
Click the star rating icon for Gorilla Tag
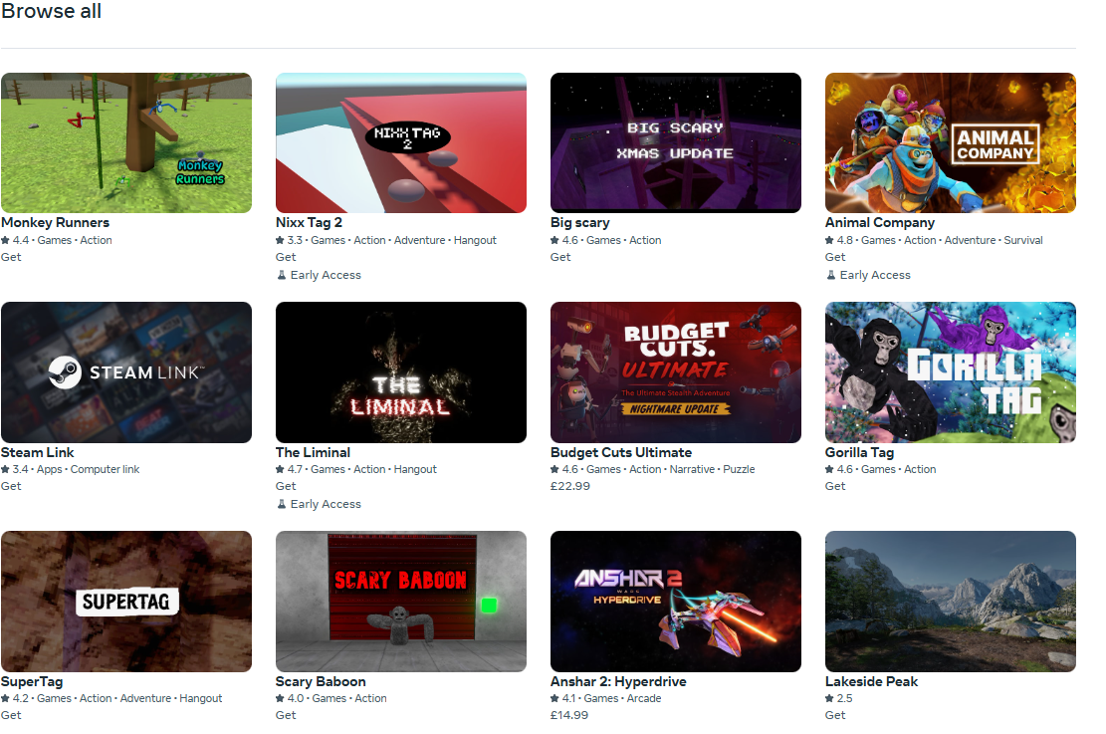tap(829, 469)
